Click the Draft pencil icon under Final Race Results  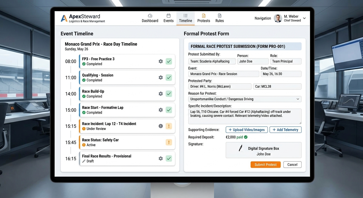pyautogui.click(x=84, y=161)
